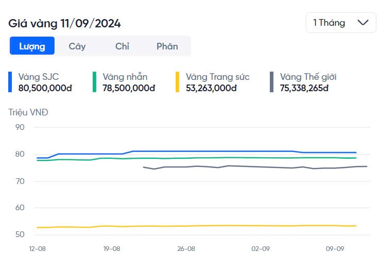The image size is (379, 269).
Task: Click the Giá vàng 11/09/2024 heading
Action: tap(64, 23)
